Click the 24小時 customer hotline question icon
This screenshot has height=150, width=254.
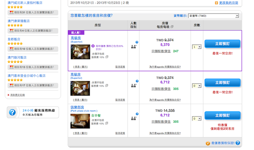[x=12, y=112]
